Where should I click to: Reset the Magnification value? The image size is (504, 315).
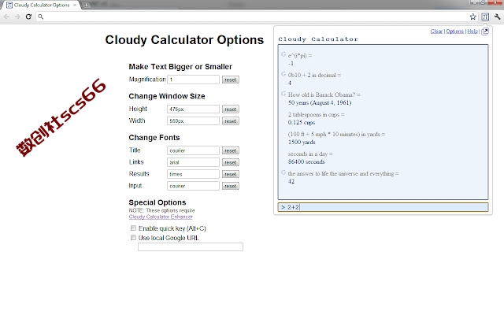tap(231, 80)
